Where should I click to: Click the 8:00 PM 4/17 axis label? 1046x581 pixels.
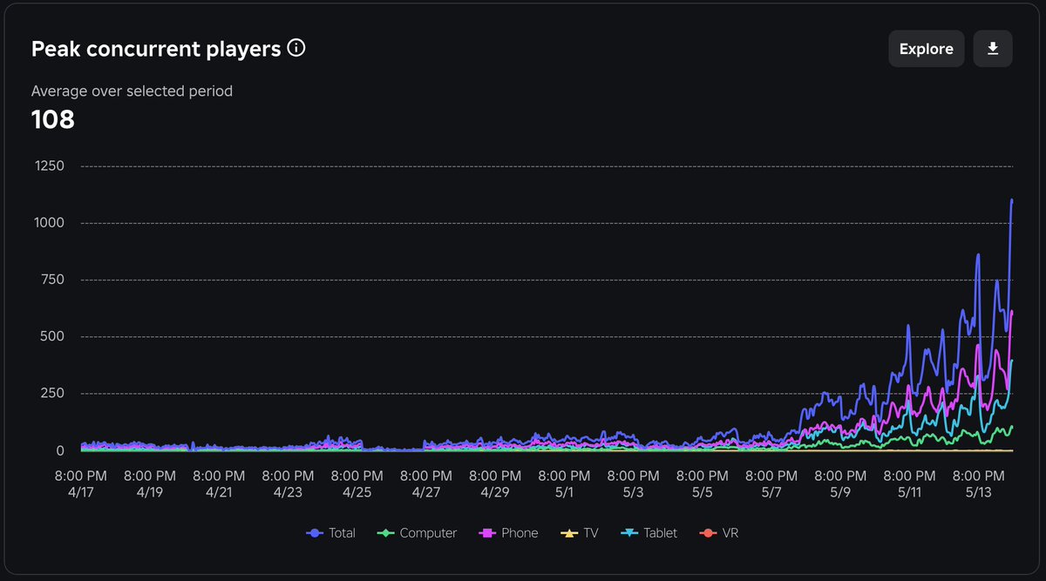[81, 484]
